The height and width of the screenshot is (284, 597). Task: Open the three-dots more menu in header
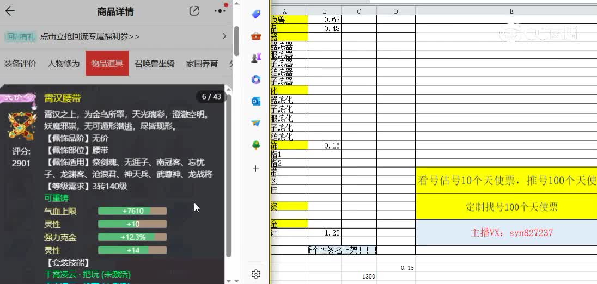coord(220,11)
